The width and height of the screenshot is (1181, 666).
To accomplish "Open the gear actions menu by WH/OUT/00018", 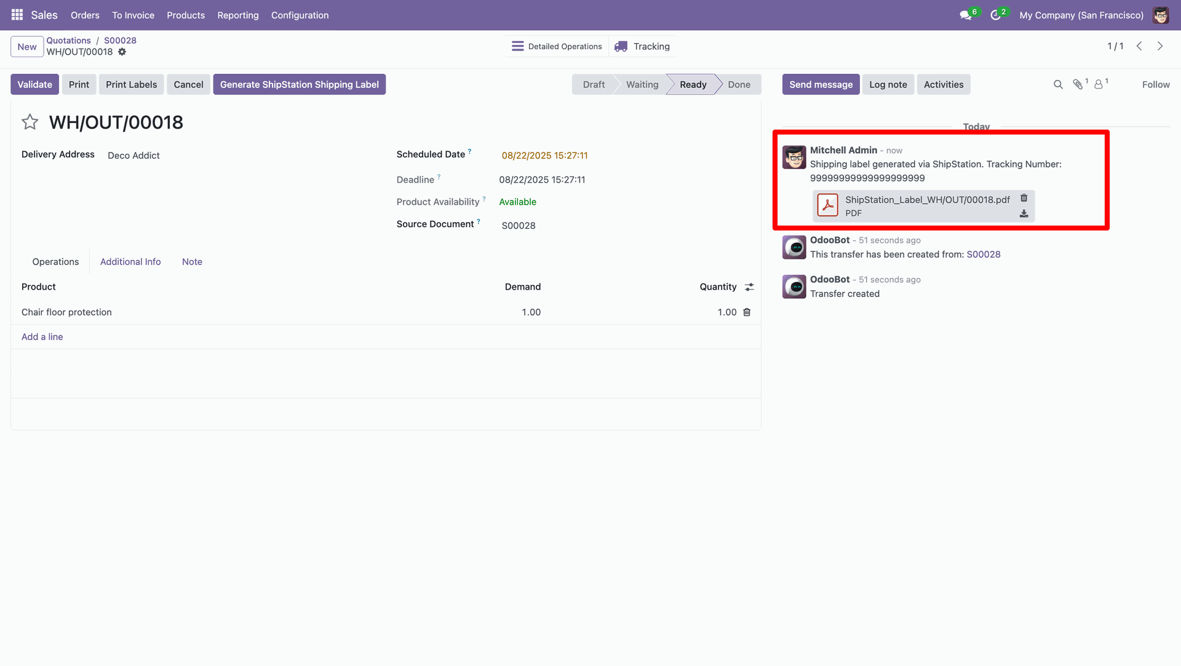I will (x=122, y=52).
